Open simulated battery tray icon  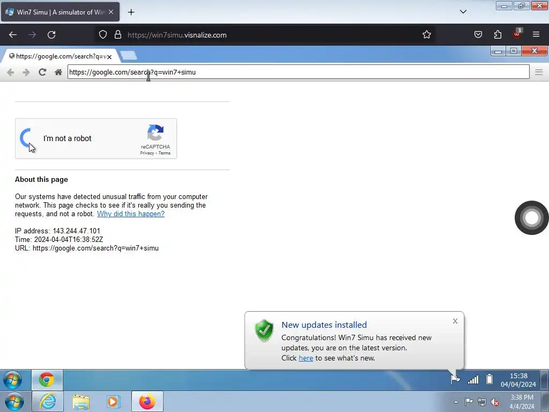pos(489,379)
